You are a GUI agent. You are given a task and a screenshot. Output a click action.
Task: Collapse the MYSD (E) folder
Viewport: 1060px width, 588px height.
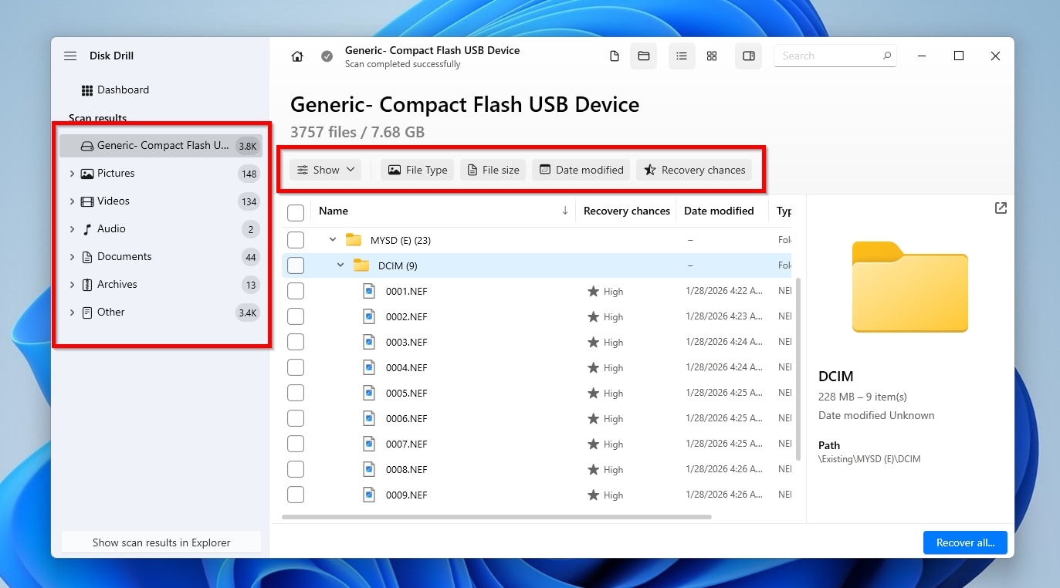(333, 239)
